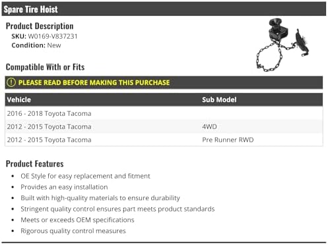
Task: Open the spare tire hoist product image
Action: [283, 45]
